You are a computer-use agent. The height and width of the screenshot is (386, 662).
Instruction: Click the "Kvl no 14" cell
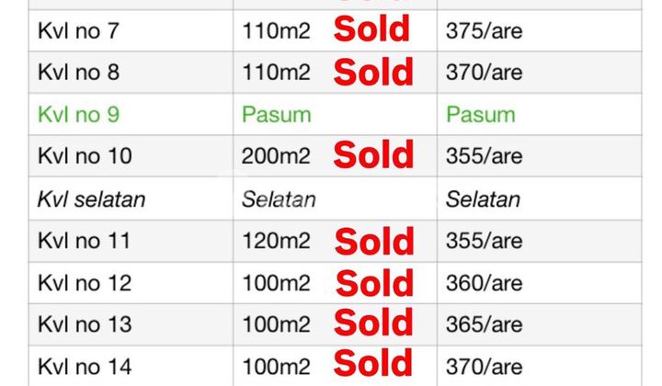pyautogui.click(x=84, y=367)
